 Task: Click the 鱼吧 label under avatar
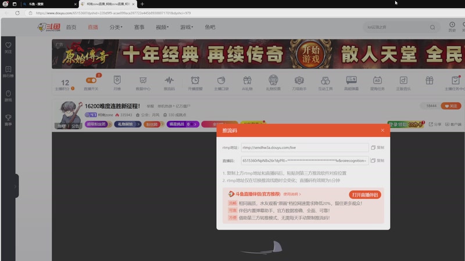(x=62, y=126)
